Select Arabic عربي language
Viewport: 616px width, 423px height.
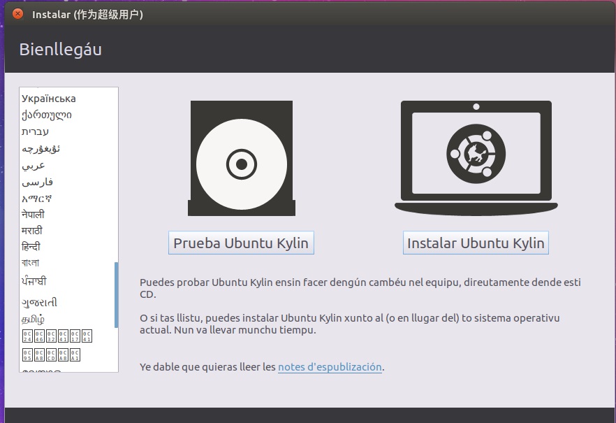coord(34,165)
